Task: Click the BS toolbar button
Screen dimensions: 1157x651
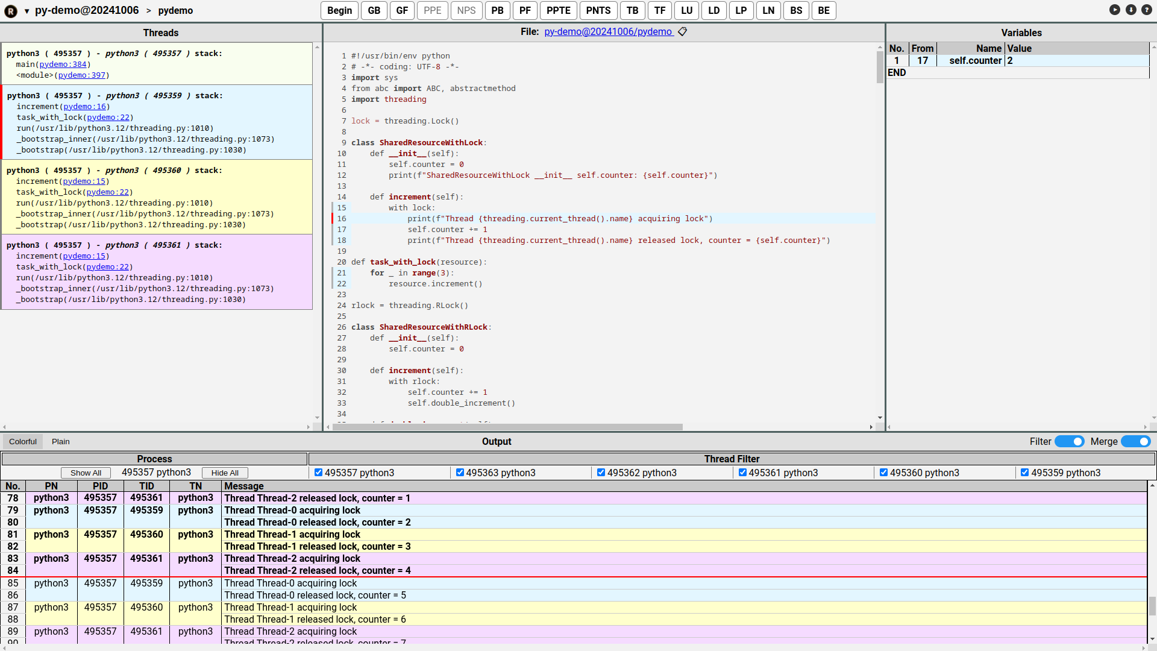Action: click(x=796, y=10)
